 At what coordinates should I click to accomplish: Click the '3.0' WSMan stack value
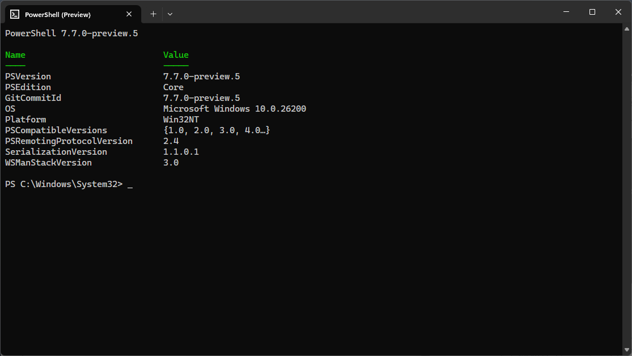[171, 163]
